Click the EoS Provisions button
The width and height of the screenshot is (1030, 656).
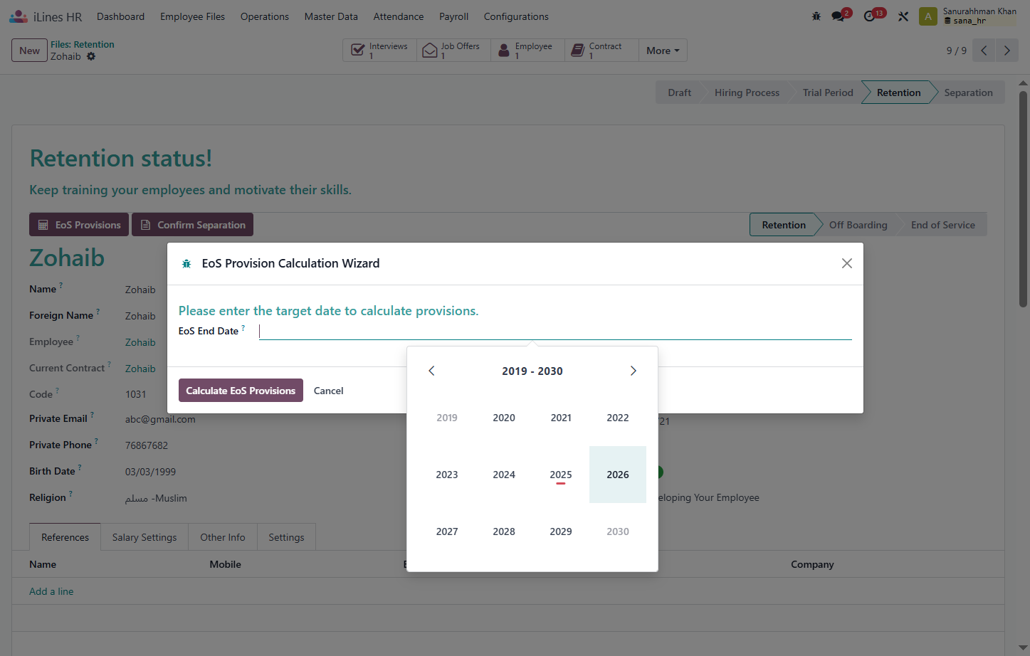click(79, 225)
